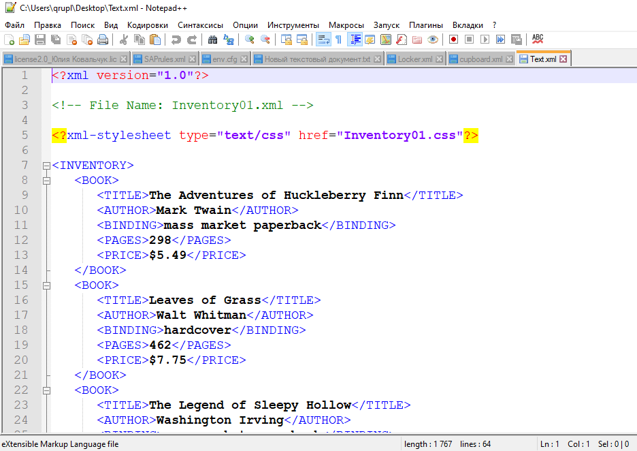Toggle word wrap in the toolbar
637x451 pixels.
point(323,40)
